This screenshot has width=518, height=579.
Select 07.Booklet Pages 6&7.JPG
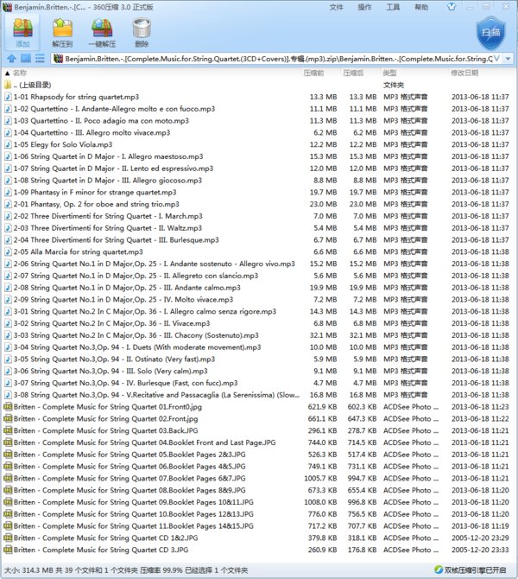pos(259,478)
